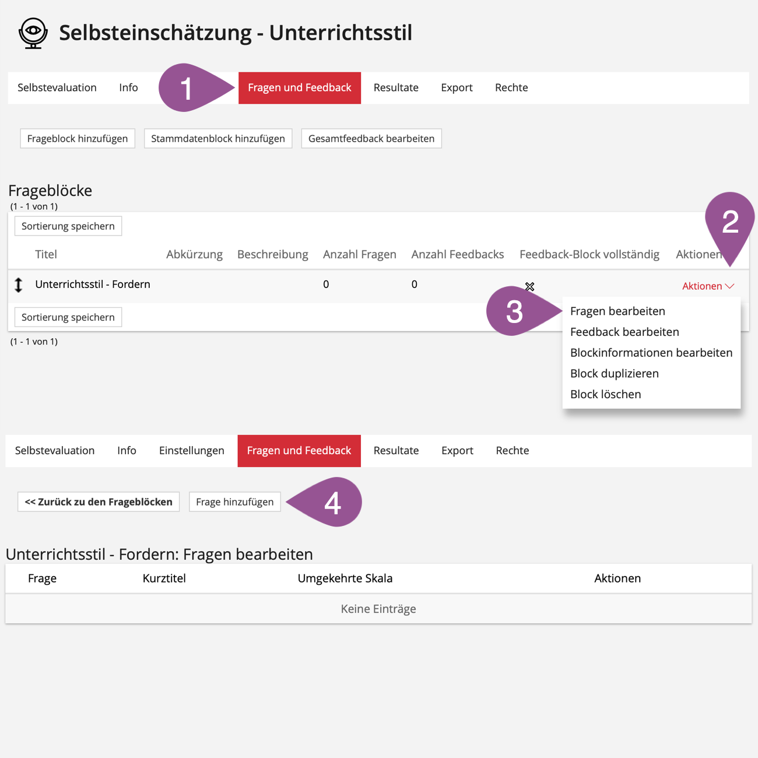Open the upper Export tab
The height and width of the screenshot is (758, 758).
point(457,87)
